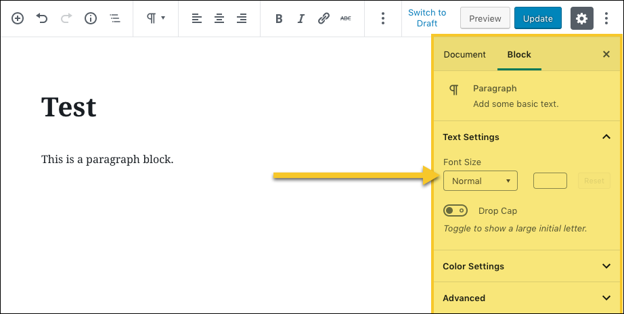
Task: Toggle italic formatting
Action: point(301,19)
